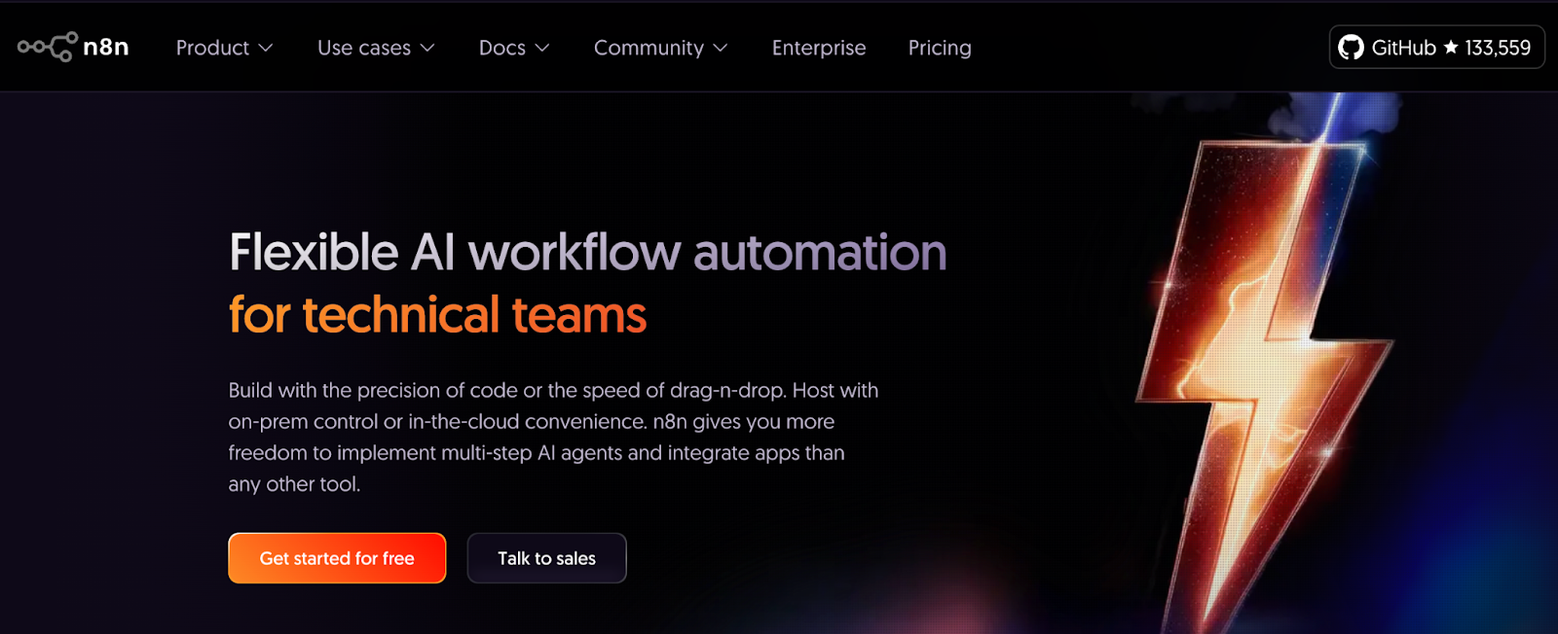The image size is (1558, 634).
Task: Click the GitHub label text
Action: (1403, 48)
